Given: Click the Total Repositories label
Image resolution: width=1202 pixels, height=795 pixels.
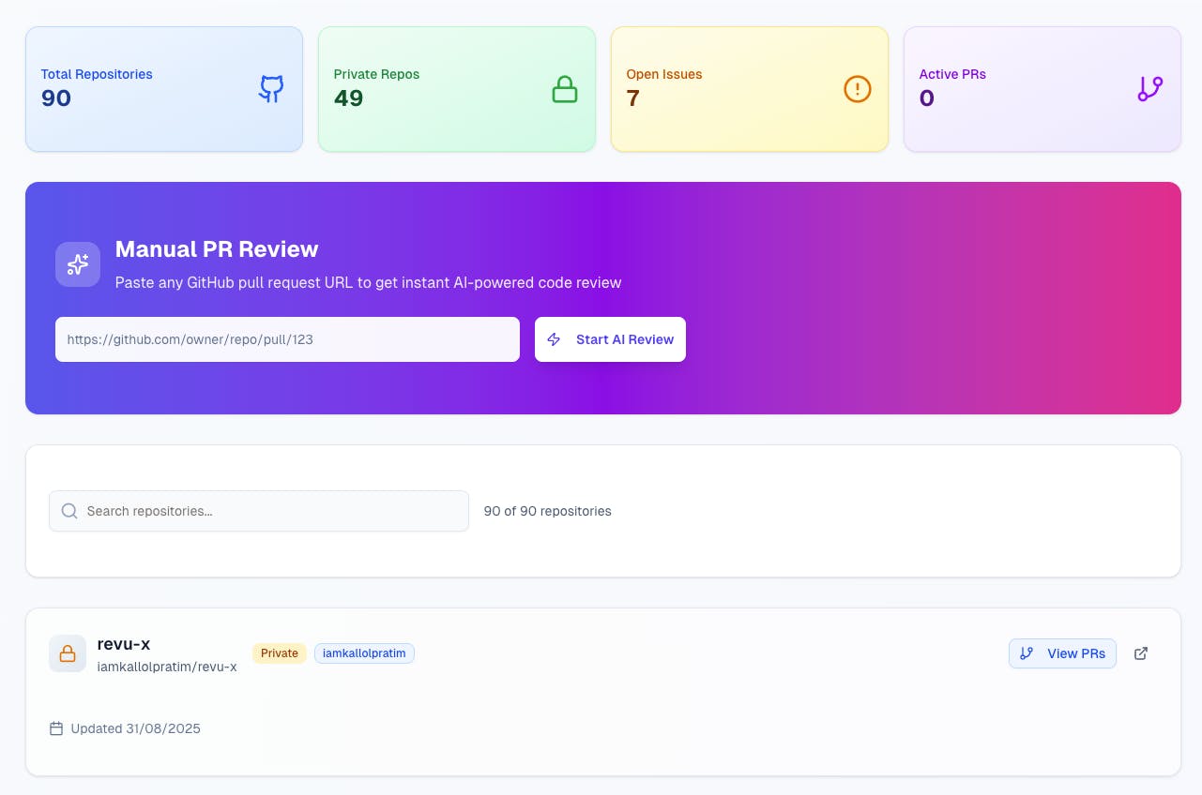Looking at the screenshot, I should coord(97,74).
